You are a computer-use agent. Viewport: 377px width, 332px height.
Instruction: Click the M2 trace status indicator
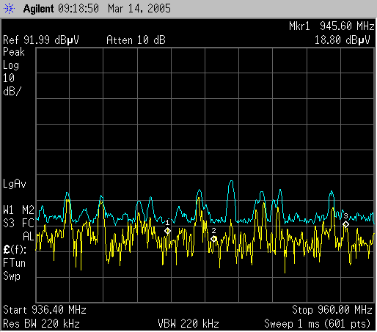click(x=28, y=210)
